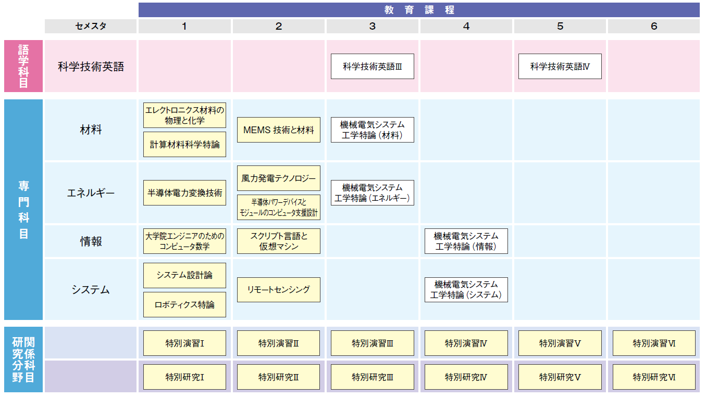Click semester column header 1
This screenshot has width=706, height=398.
pos(184,27)
